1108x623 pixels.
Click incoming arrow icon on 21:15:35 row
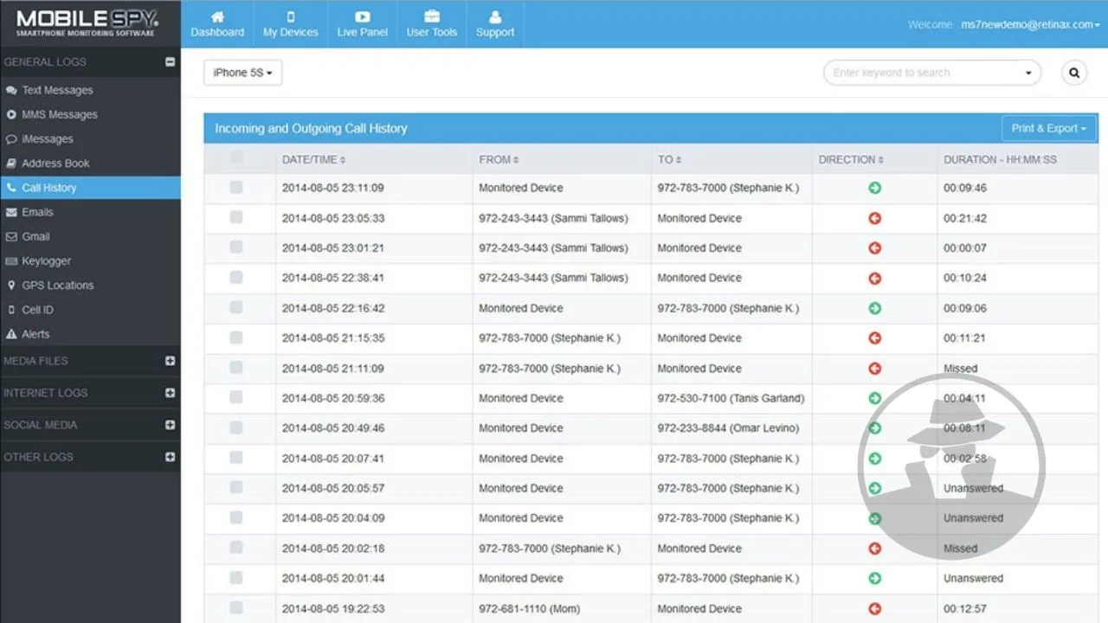[874, 338]
